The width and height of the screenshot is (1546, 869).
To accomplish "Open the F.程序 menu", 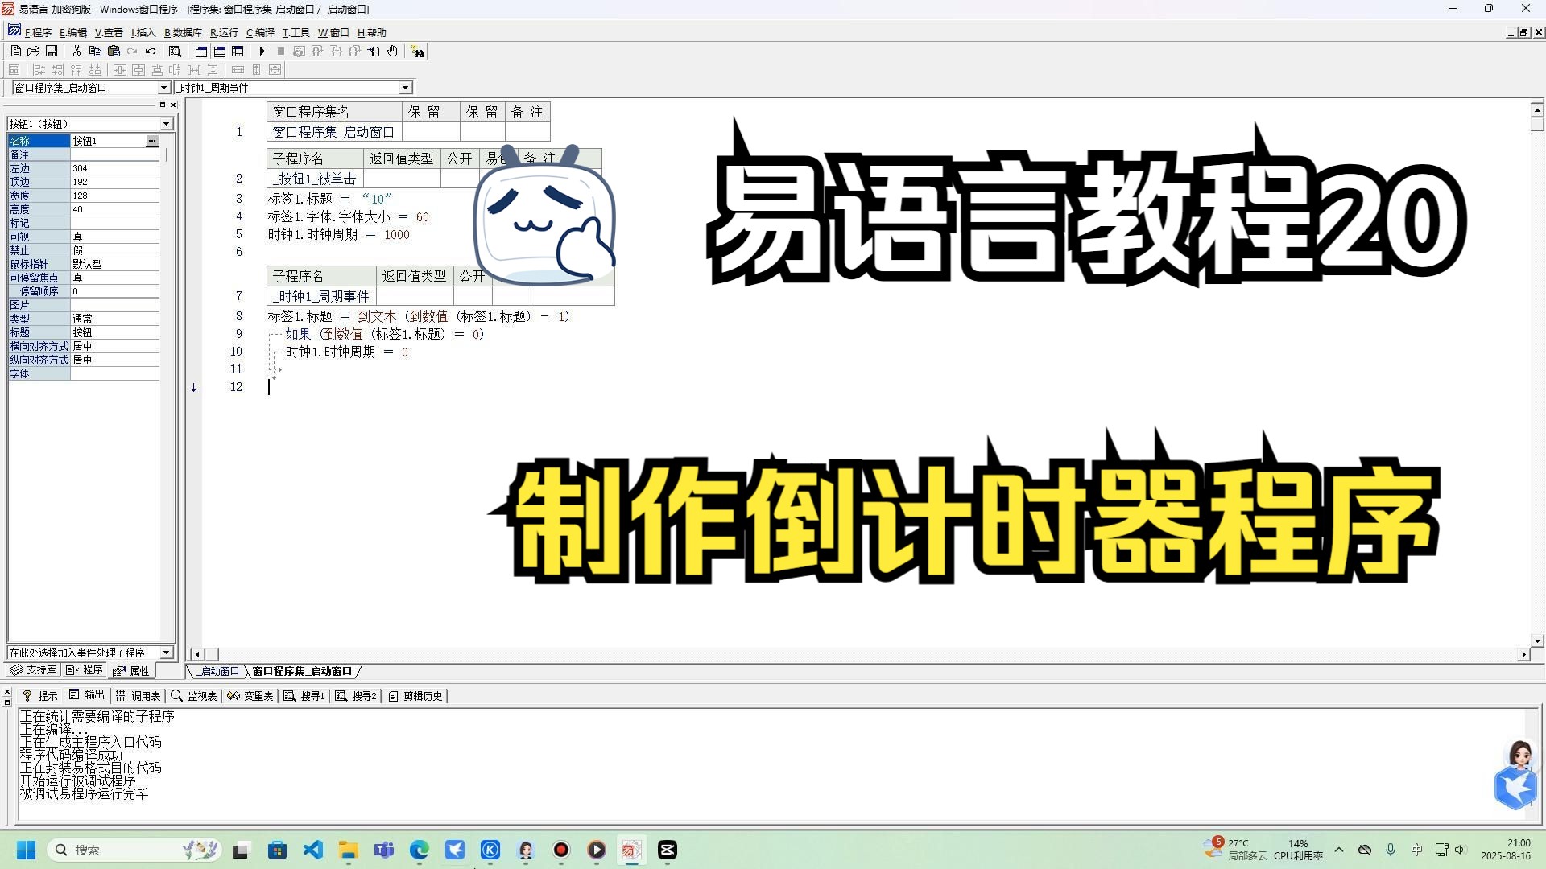I will pyautogui.click(x=38, y=33).
